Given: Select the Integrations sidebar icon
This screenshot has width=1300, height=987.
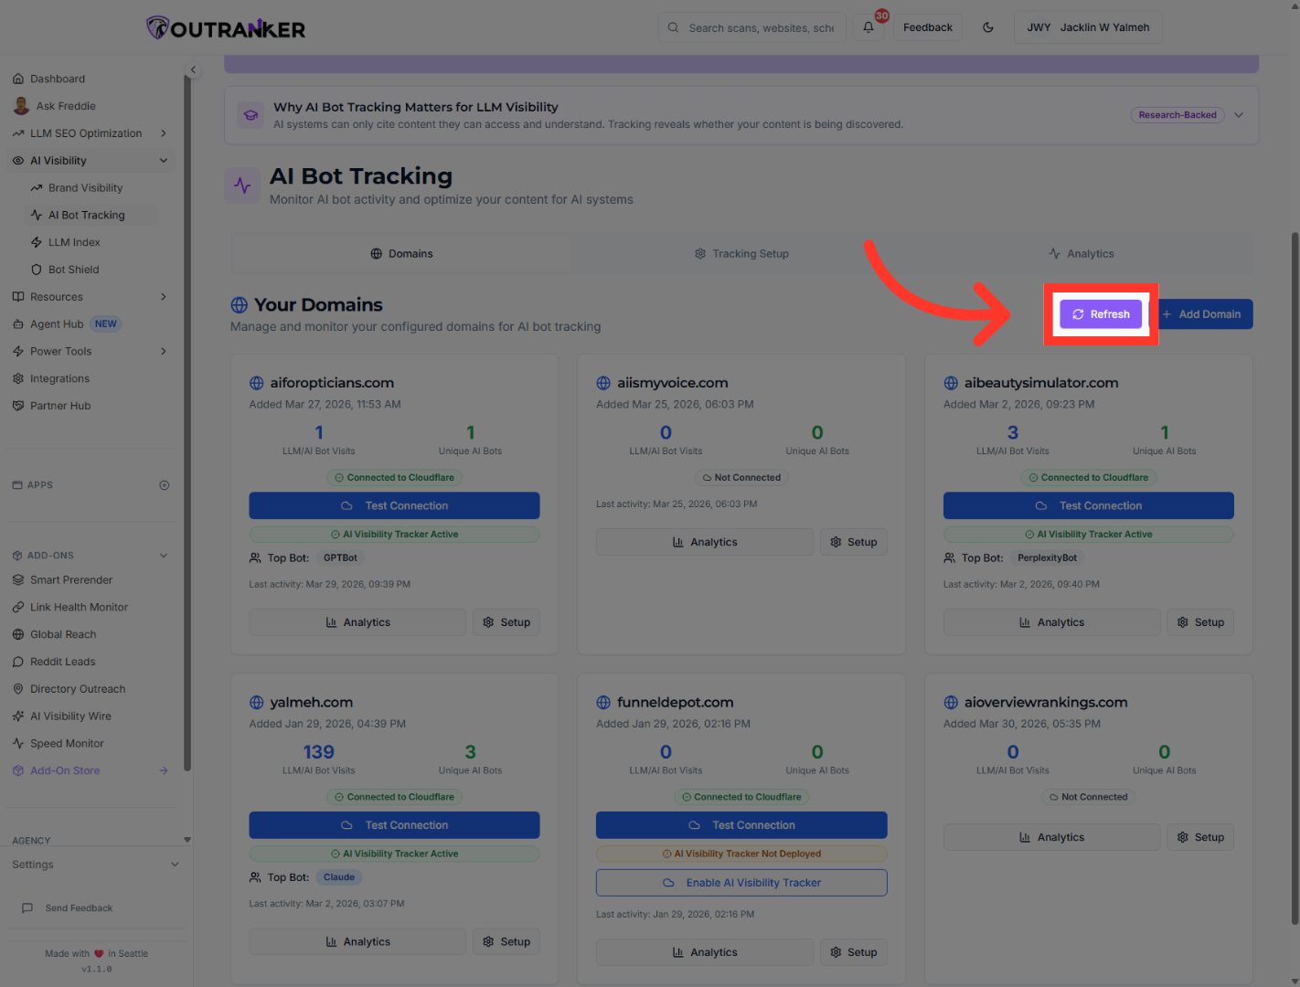Looking at the screenshot, I should point(20,377).
